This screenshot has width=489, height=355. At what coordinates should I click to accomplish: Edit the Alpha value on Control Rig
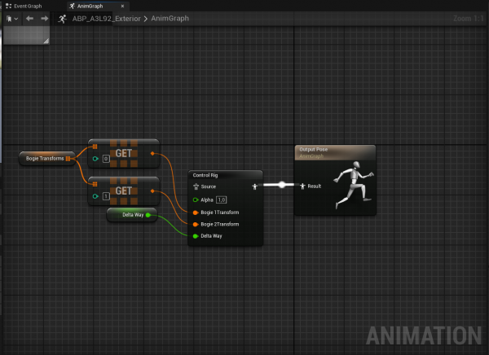[x=221, y=199]
